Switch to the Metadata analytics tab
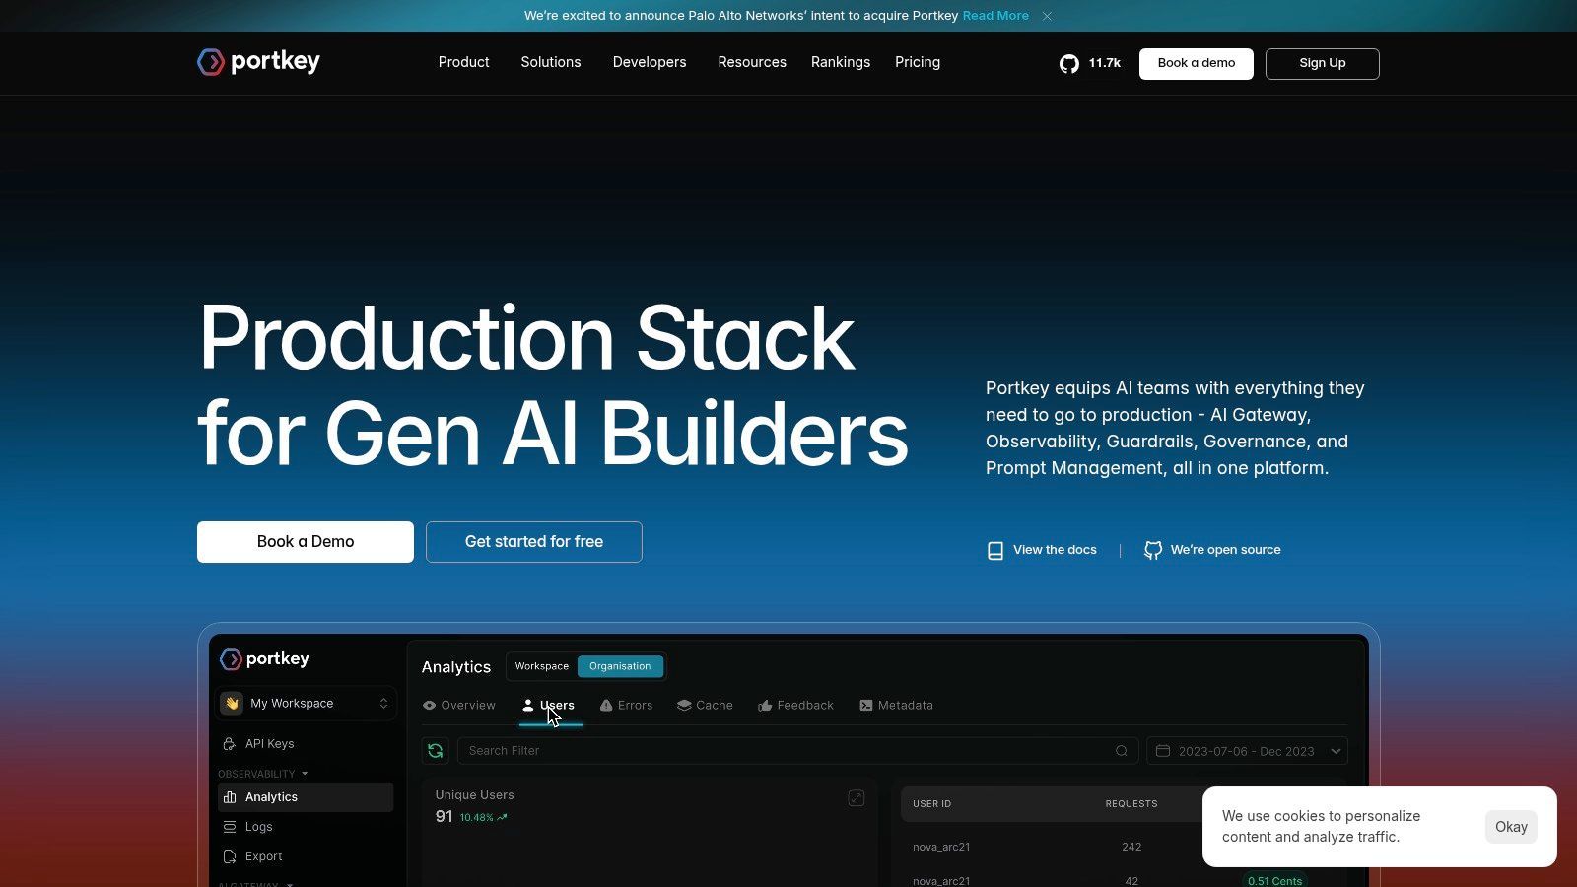This screenshot has height=887, width=1577. coord(896,706)
